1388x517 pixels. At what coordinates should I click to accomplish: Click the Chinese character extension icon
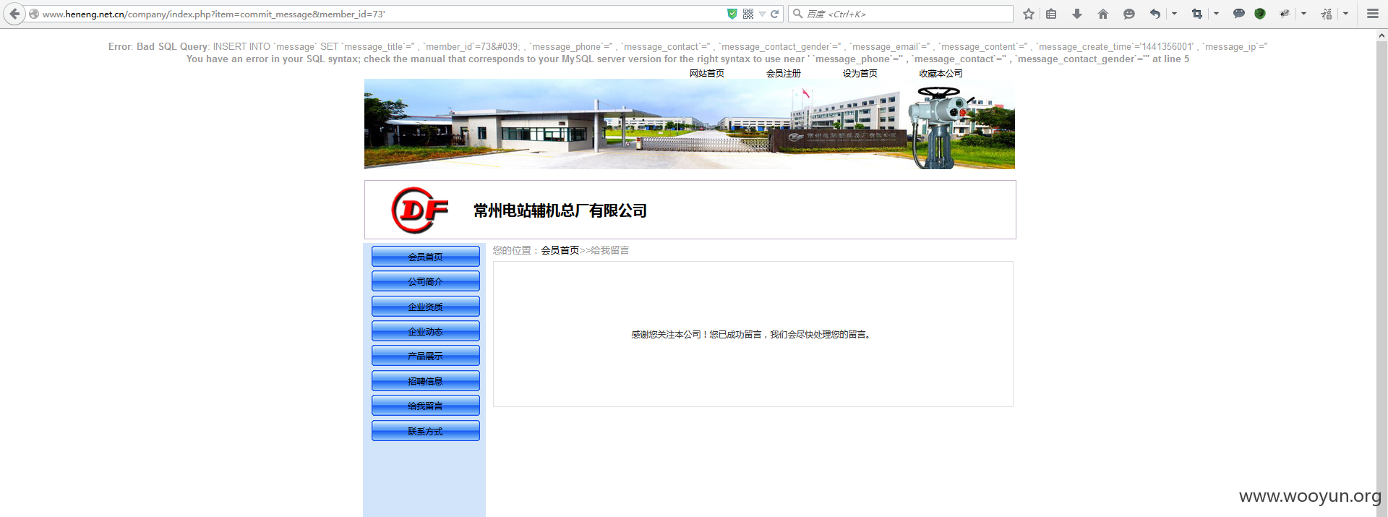pyautogui.click(x=1327, y=14)
